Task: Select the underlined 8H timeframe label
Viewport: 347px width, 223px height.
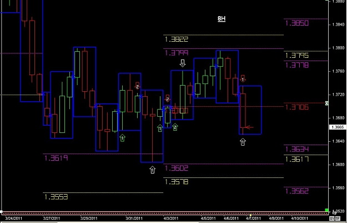Action: 222,18
